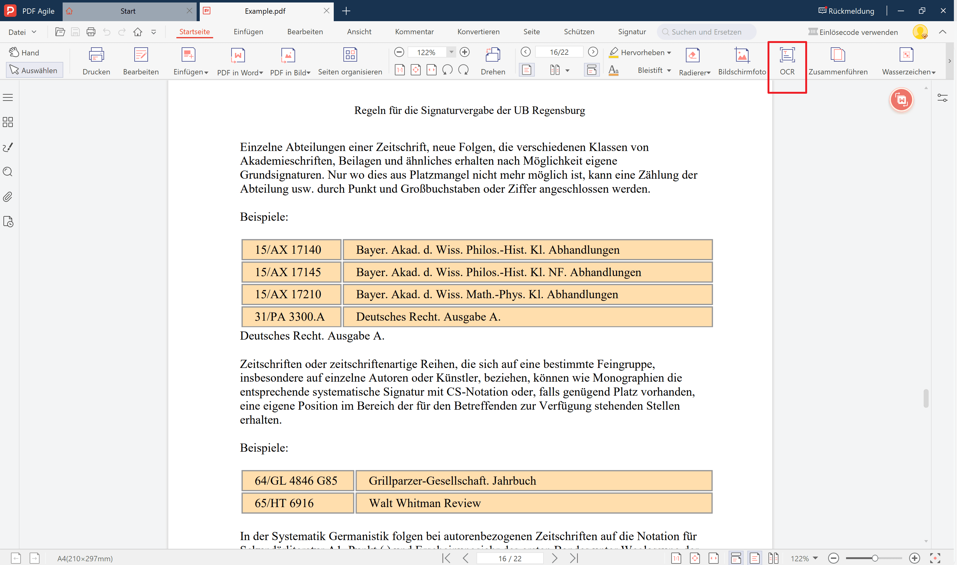The image size is (957, 565).
Task: Click the Drehen rotate pages tool
Action: point(493,61)
